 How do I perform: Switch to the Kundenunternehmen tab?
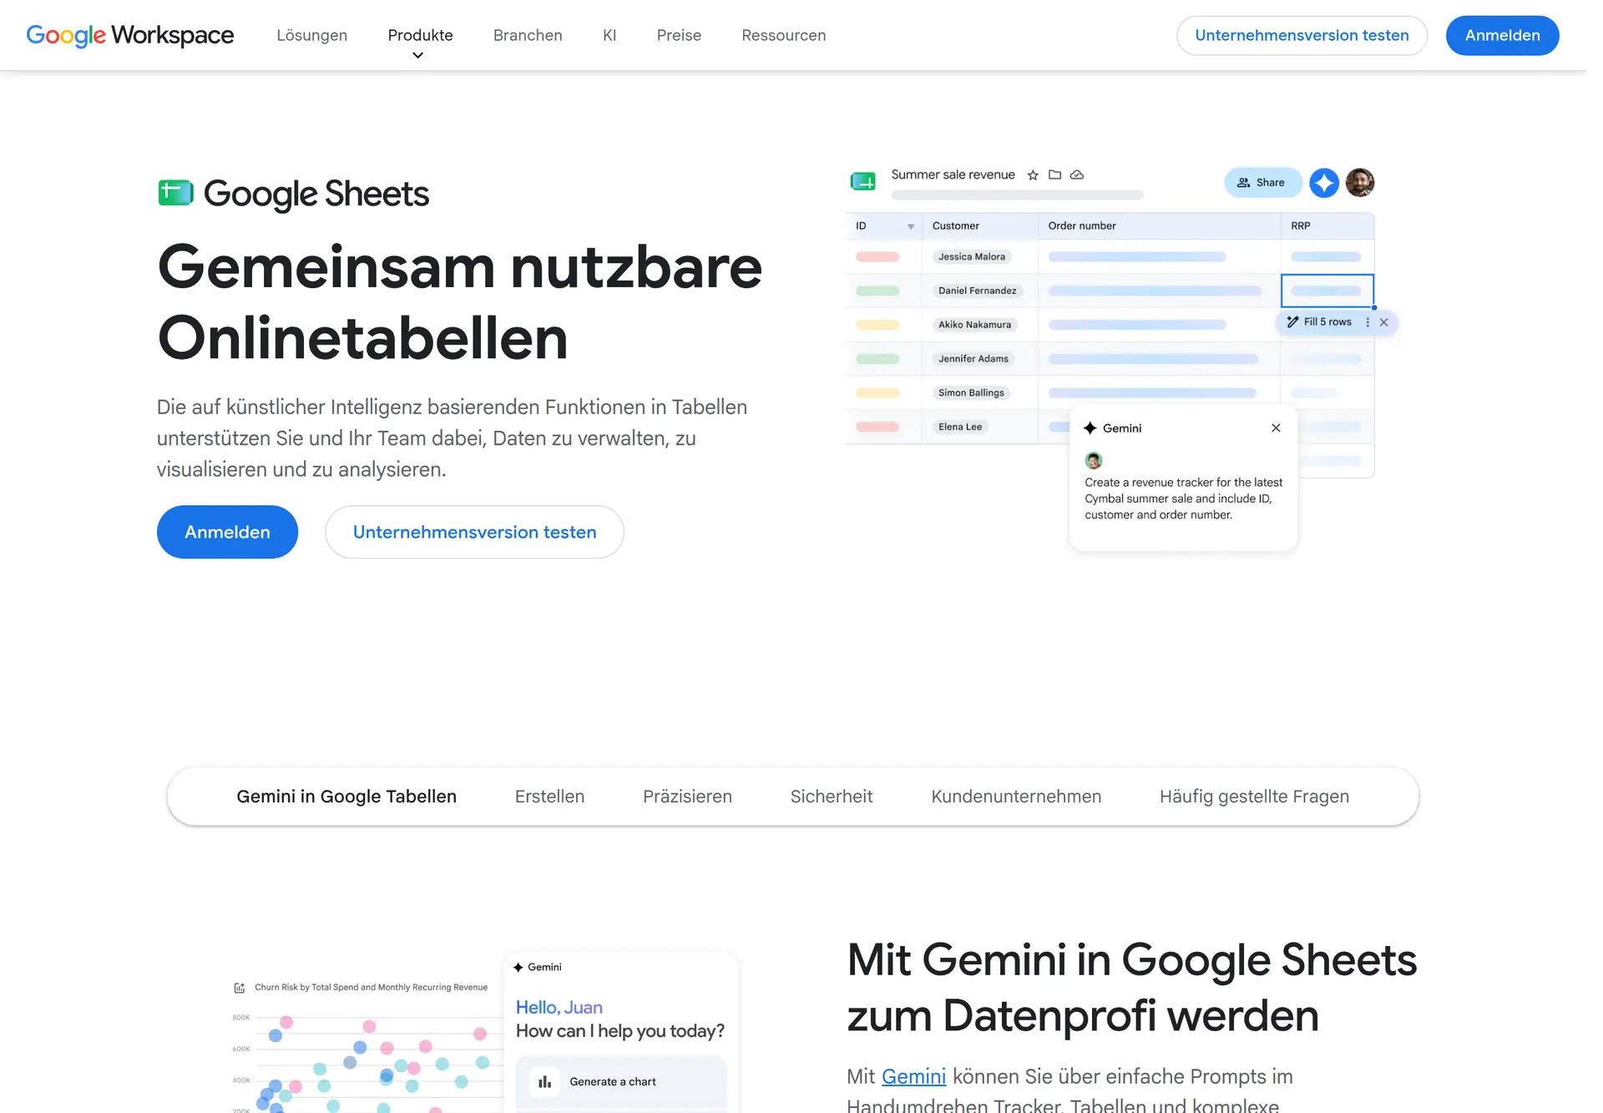point(1016,797)
